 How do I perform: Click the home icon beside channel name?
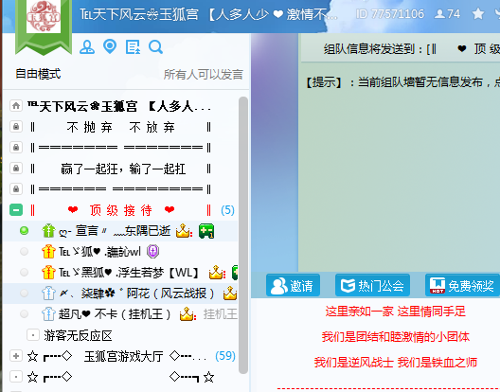coord(15,106)
